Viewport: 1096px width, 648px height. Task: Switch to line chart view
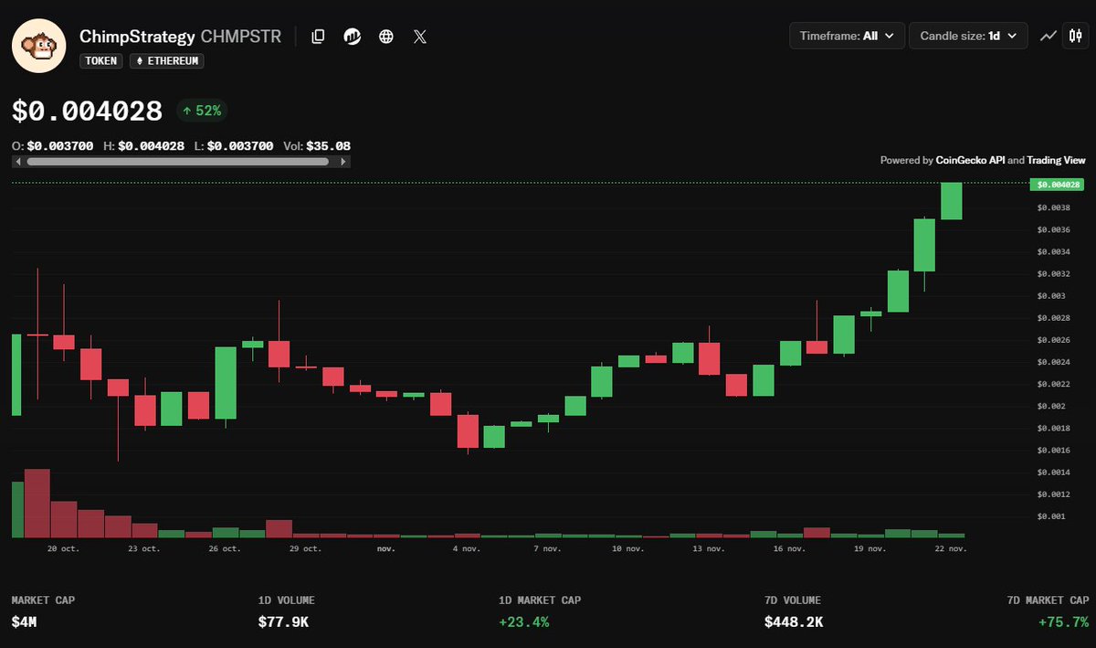(x=1049, y=37)
